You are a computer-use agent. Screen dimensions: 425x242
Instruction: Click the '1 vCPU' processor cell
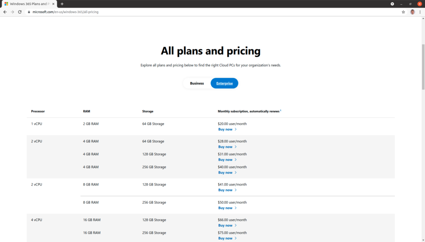point(37,124)
